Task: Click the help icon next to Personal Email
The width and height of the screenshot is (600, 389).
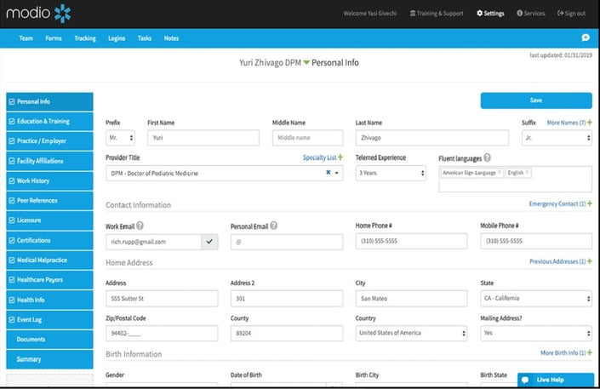Action: pyautogui.click(x=273, y=226)
